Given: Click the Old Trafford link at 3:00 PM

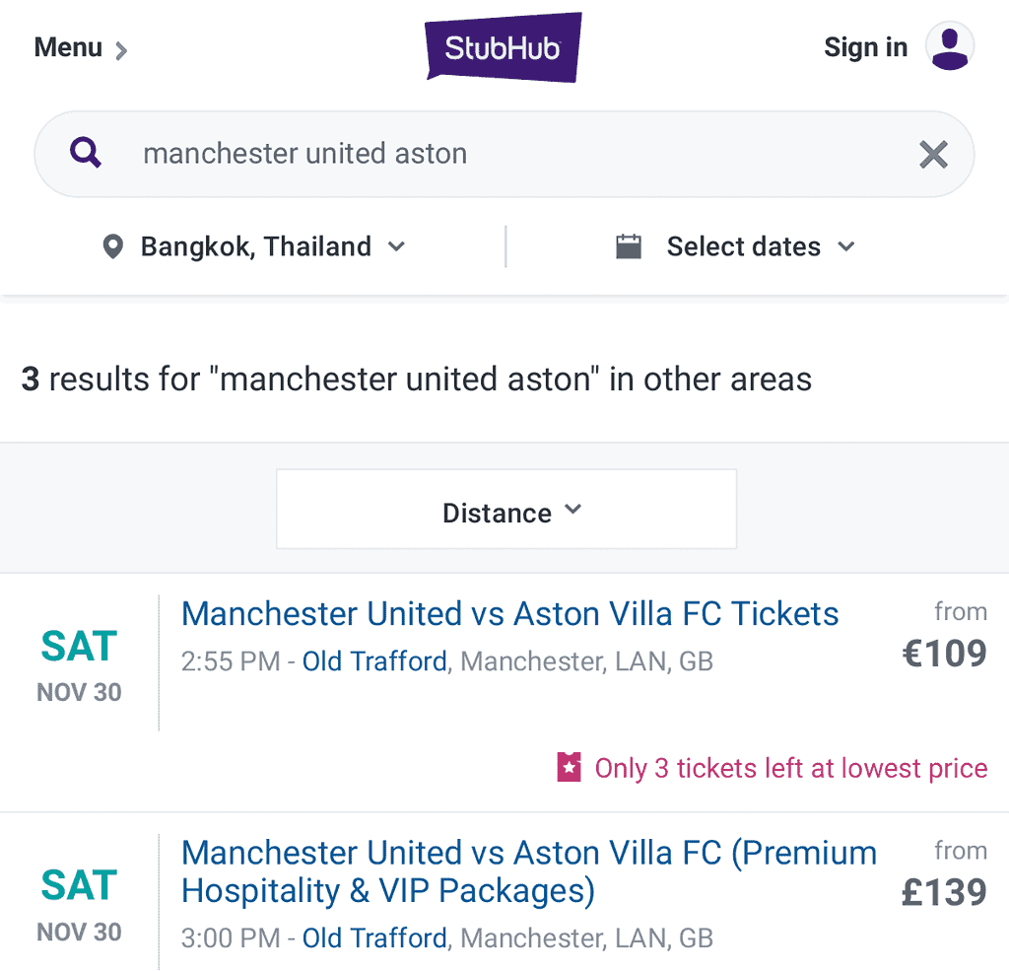Looking at the screenshot, I should (x=374, y=938).
